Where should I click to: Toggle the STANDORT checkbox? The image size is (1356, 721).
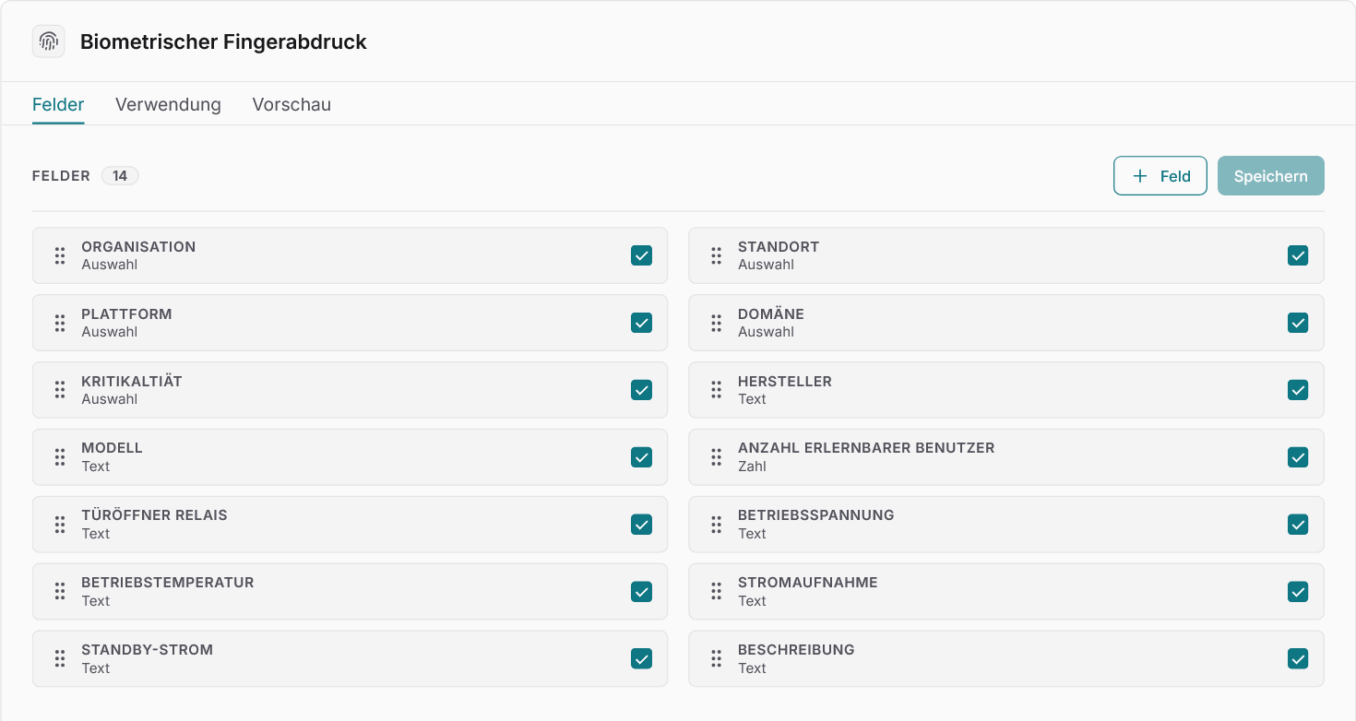pyautogui.click(x=1298, y=255)
